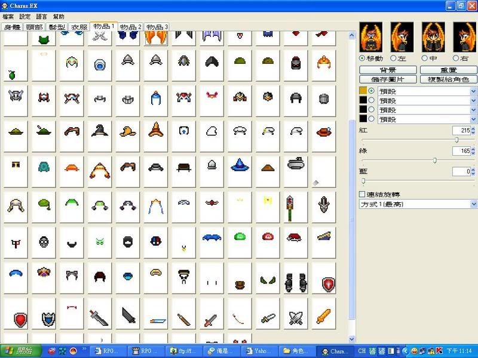The image size is (478, 358).
Task: Select the 左 (left) direction radio button
Action: pos(393,58)
